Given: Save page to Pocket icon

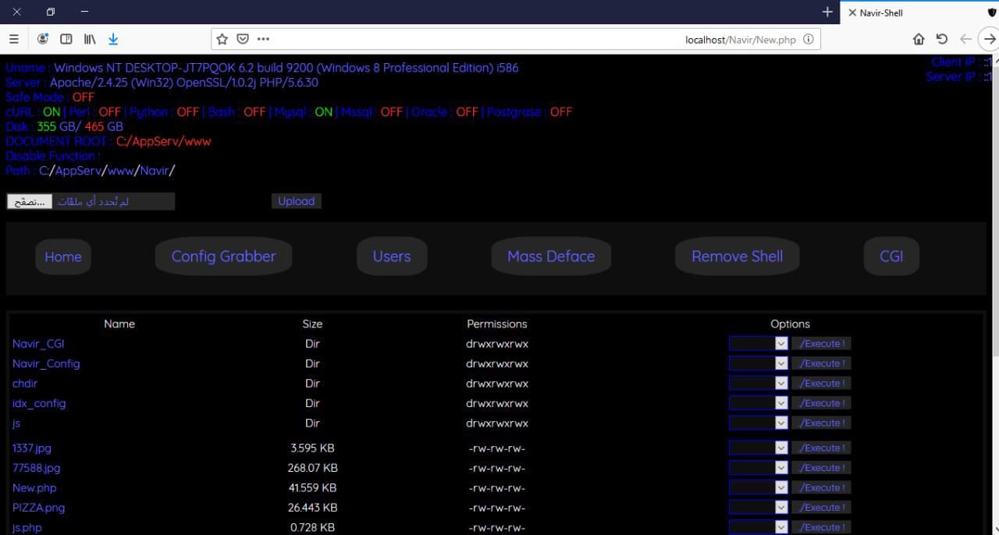Looking at the screenshot, I should coord(243,39).
